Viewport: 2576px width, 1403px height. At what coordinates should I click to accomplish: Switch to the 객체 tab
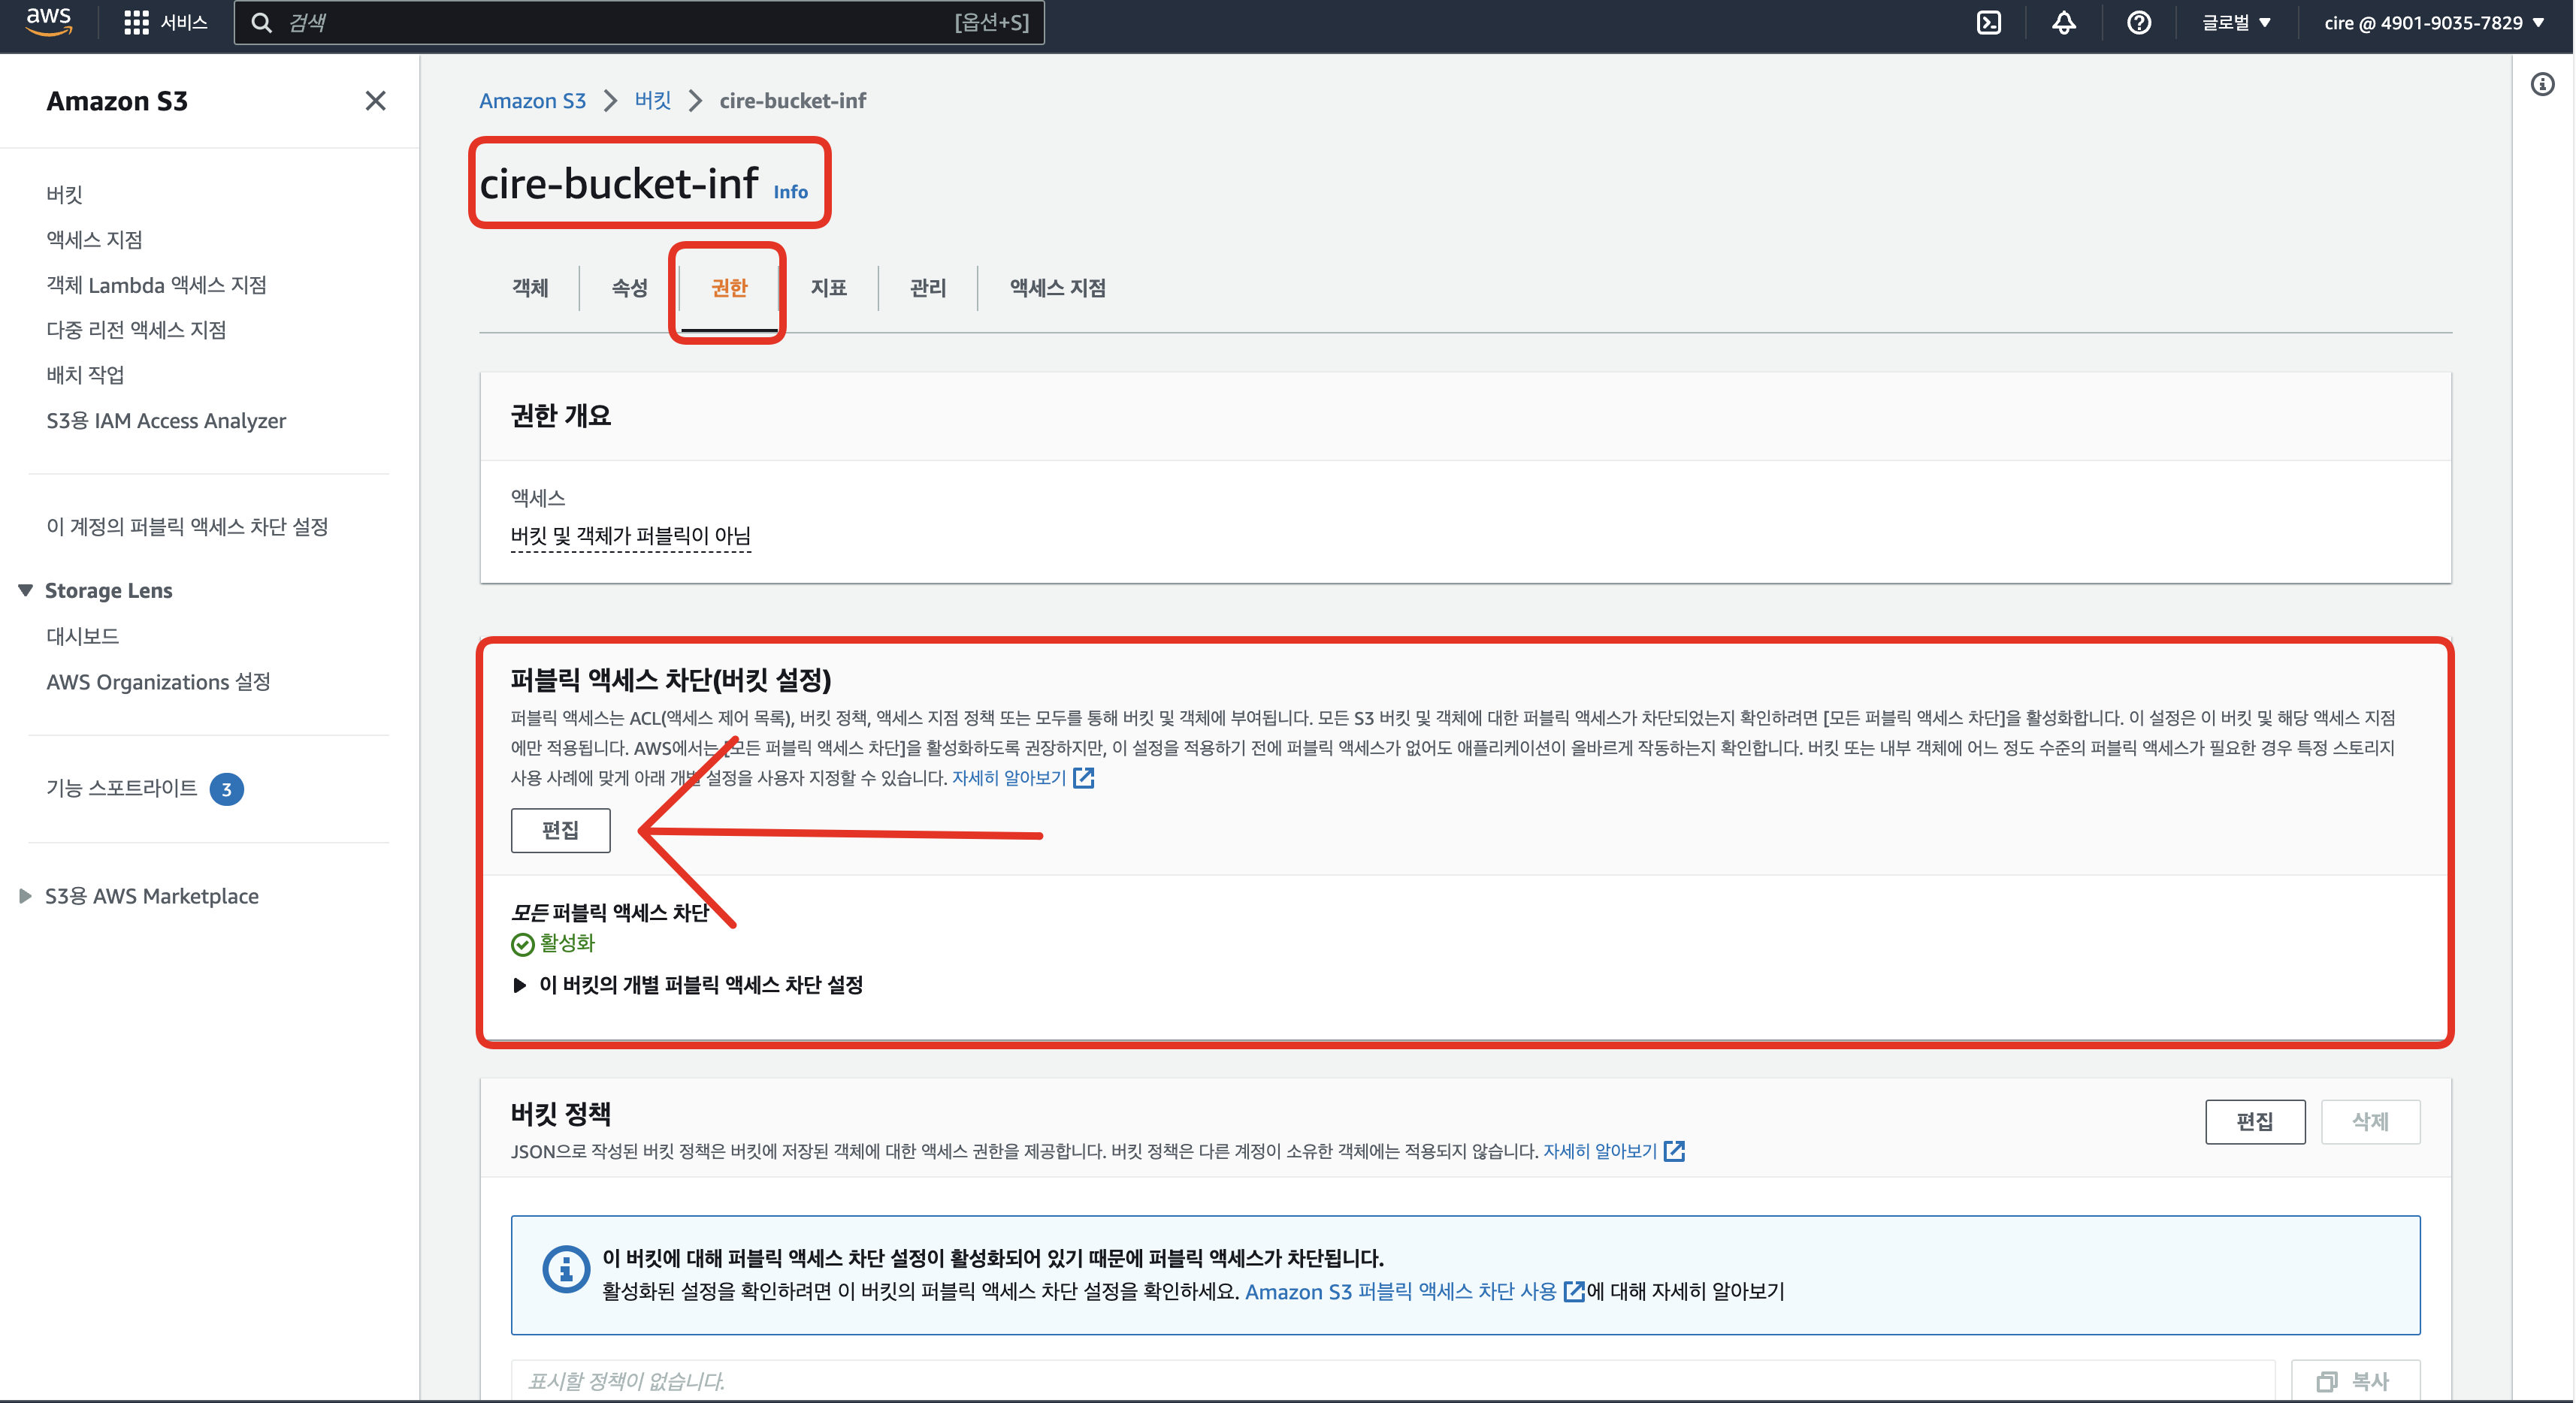(530, 288)
